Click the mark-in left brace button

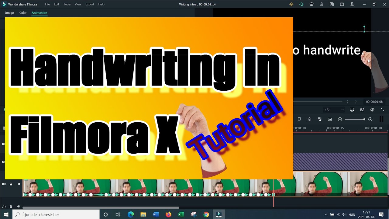[x=347, y=102]
